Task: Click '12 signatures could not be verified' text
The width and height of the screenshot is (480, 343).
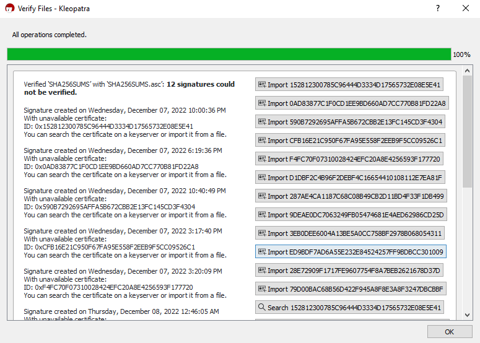Action: coord(129,88)
